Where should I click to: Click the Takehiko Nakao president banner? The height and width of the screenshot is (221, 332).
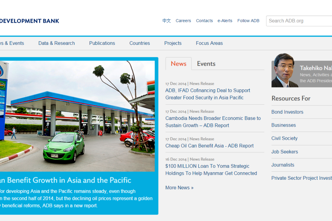(x=301, y=71)
